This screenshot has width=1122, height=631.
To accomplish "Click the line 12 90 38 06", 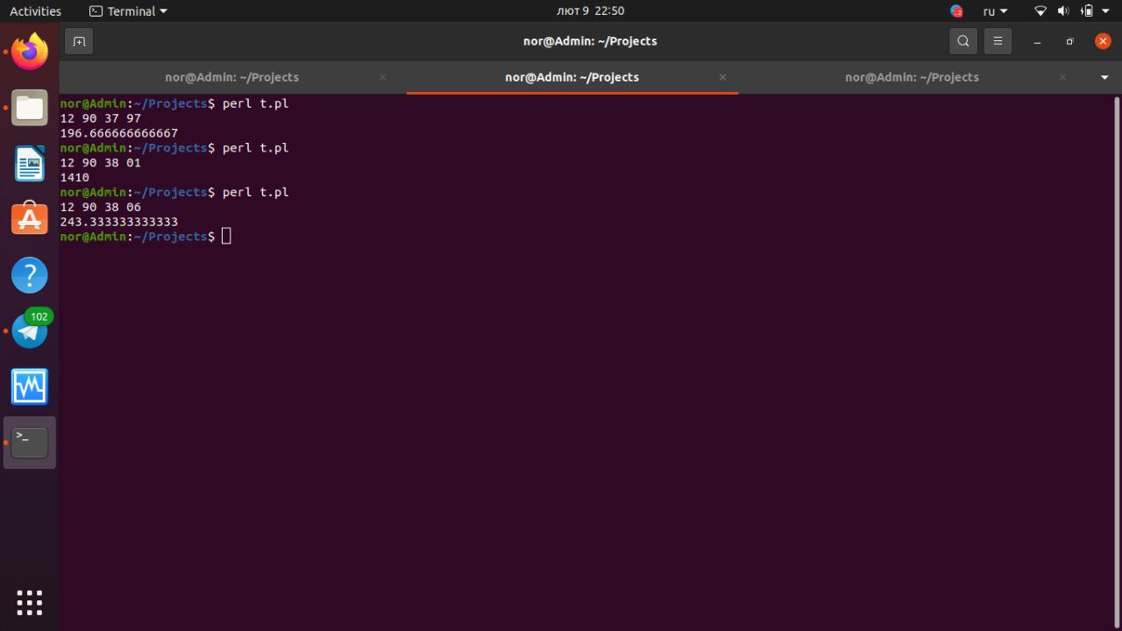I will (x=101, y=207).
